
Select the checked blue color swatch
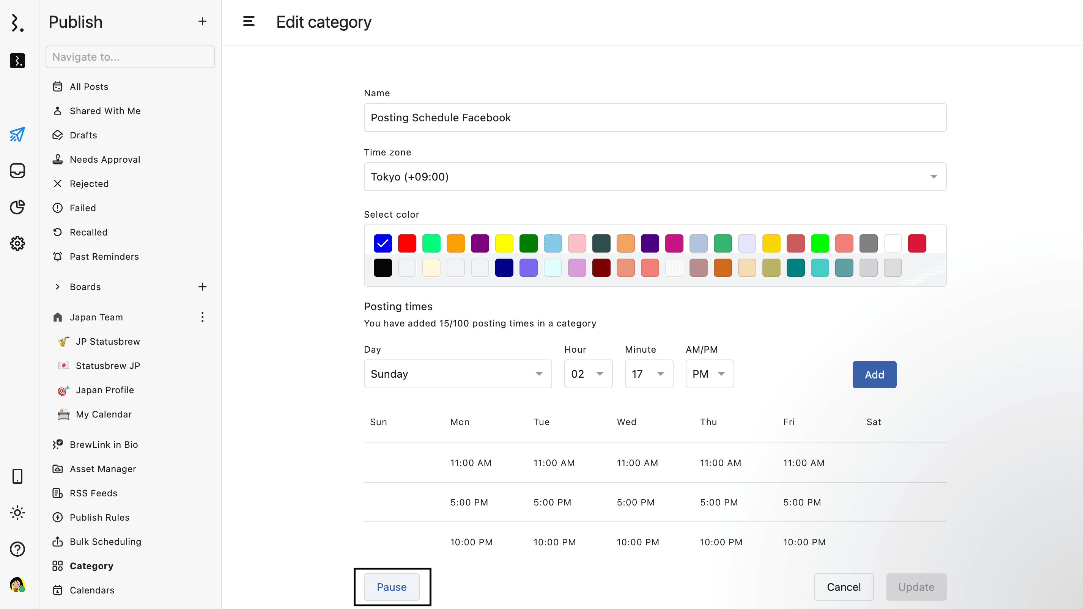(x=383, y=243)
